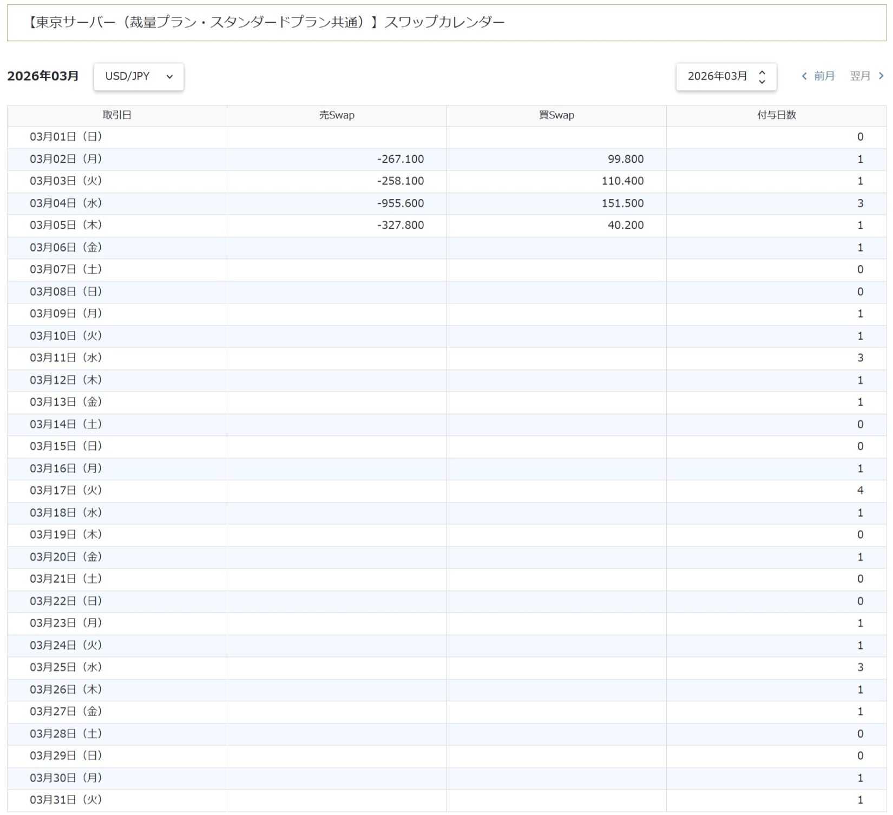Select the 03月22日（日） row date
This screenshot has width=893, height=815.
pos(66,601)
